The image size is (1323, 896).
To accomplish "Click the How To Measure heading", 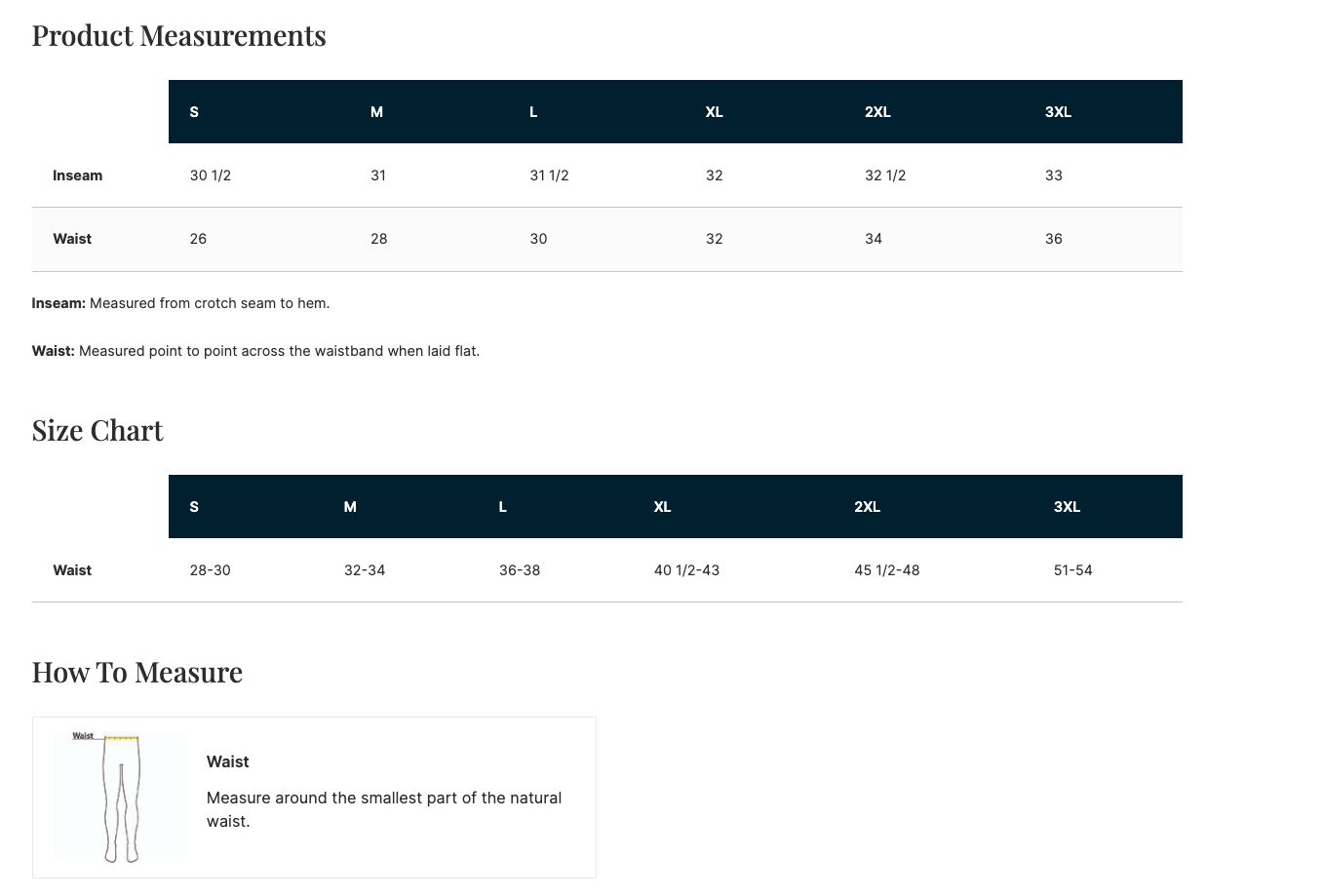I will point(137,673).
